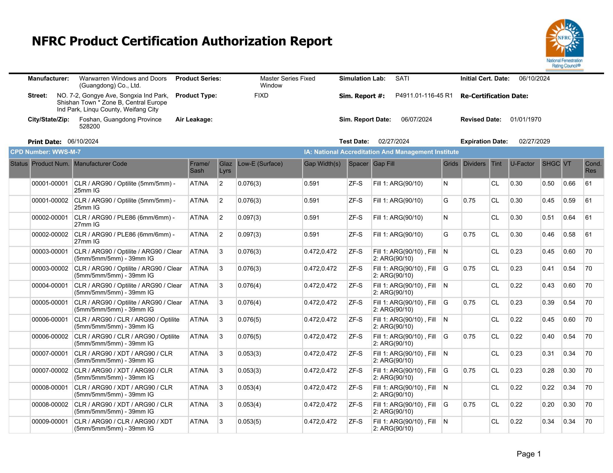Click the NFRC logo in the header
Viewport: 613px width, 473px height.
565,45
